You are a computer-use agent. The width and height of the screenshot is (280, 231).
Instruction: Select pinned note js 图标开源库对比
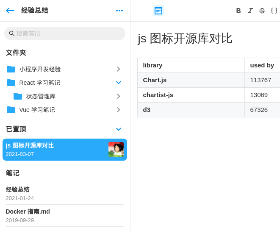[x=65, y=150]
